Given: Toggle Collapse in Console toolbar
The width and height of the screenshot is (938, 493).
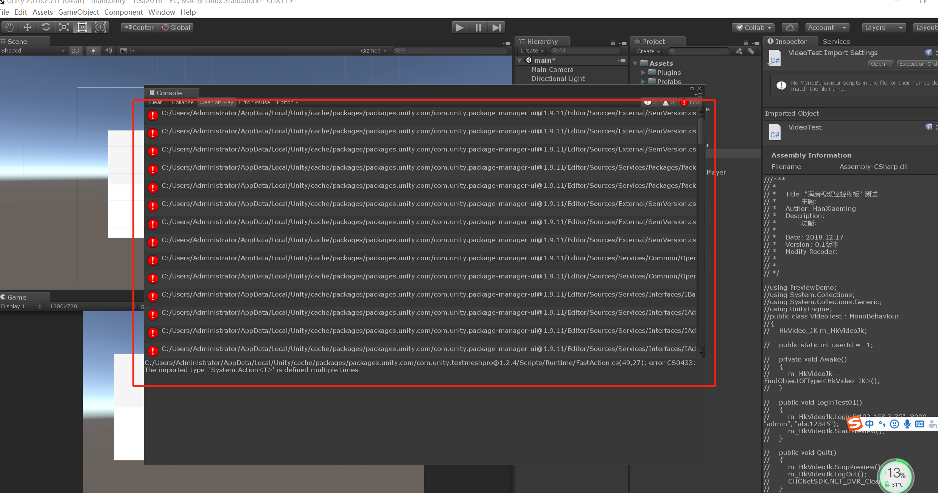Looking at the screenshot, I should [182, 102].
